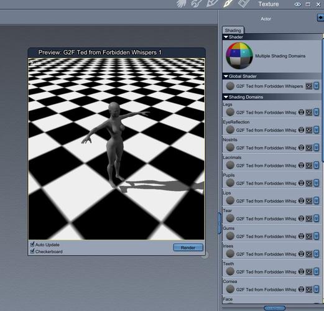This screenshot has width=324, height=311.
Task: Click the Global Shader grey sphere swatch
Action: [x=230, y=86]
